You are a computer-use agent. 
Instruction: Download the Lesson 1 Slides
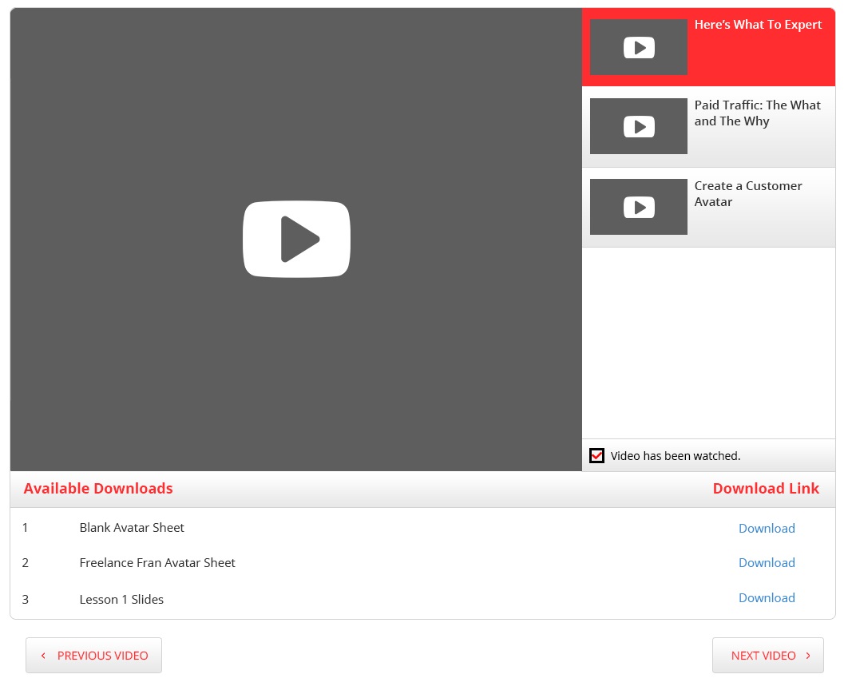(767, 597)
